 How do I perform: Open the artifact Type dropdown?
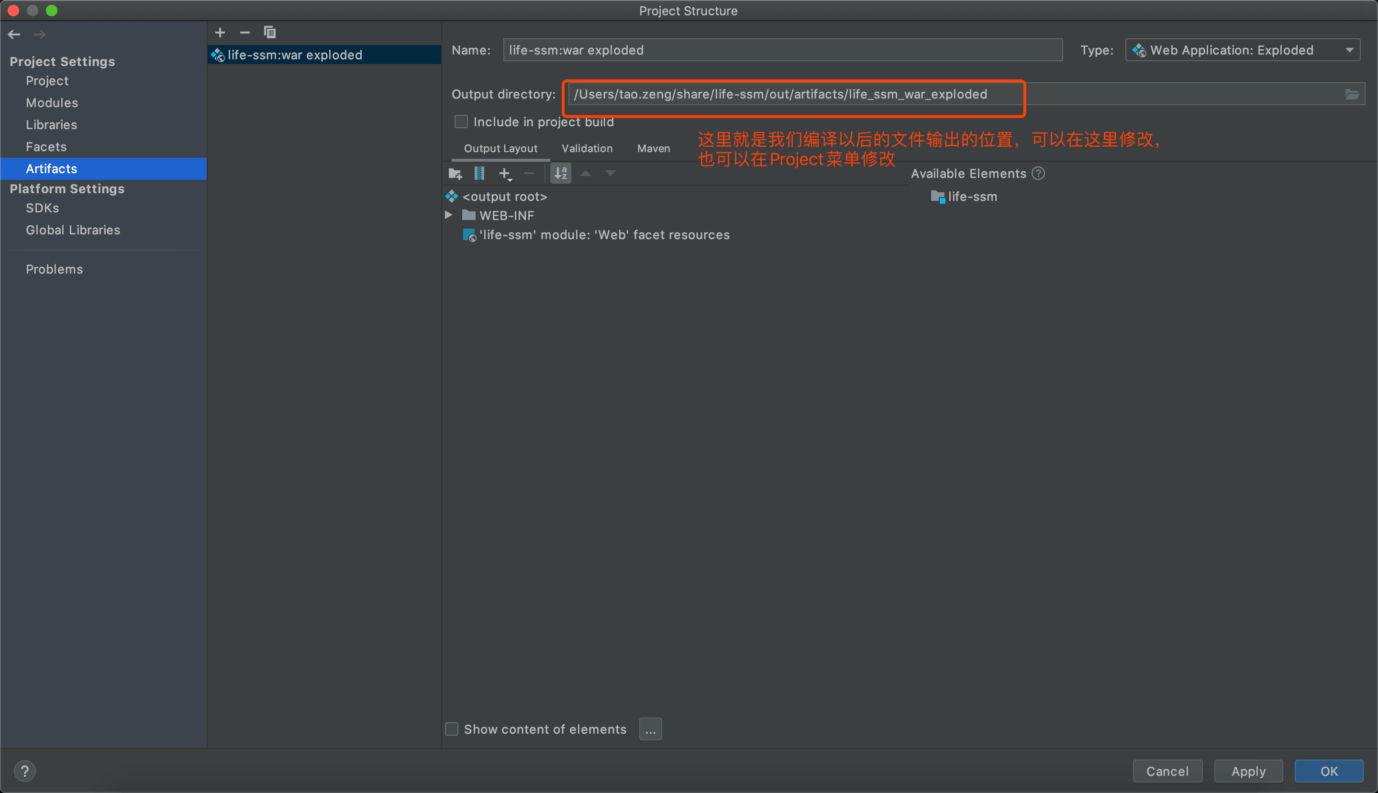tap(1242, 50)
